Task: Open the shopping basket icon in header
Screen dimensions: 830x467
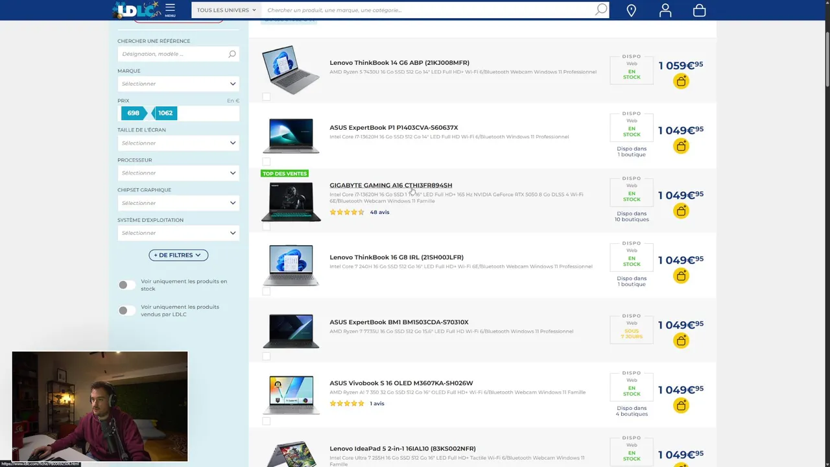Action: point(699,10)
